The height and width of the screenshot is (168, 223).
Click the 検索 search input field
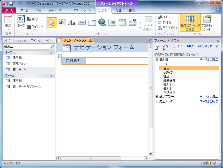[27, 46]
